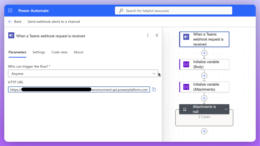The height and width of the screenshot is (146, 260).
Task: Select the Initialize variable (Body) action
Action: coord(204,64)
